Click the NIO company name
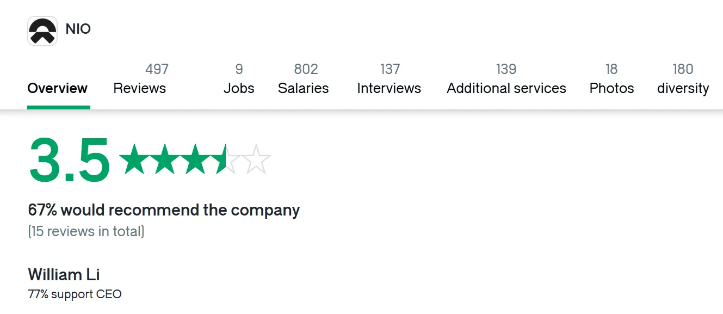 (x=78, y=29)
